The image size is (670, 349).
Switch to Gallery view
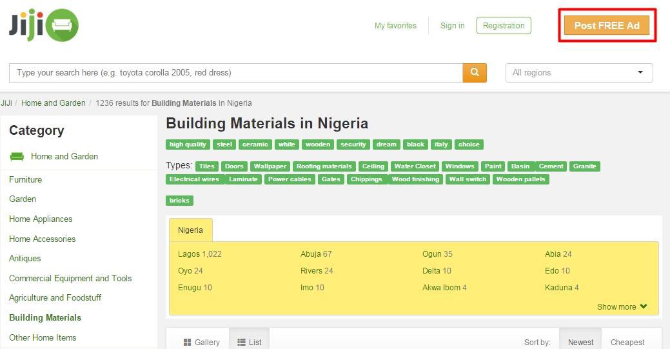click(201, 342)
